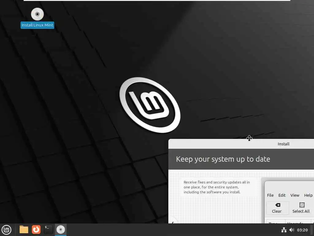Open the calendar from the 03:20 clock
This screenshot has width=314, height=236.
[x=302, y=230]
